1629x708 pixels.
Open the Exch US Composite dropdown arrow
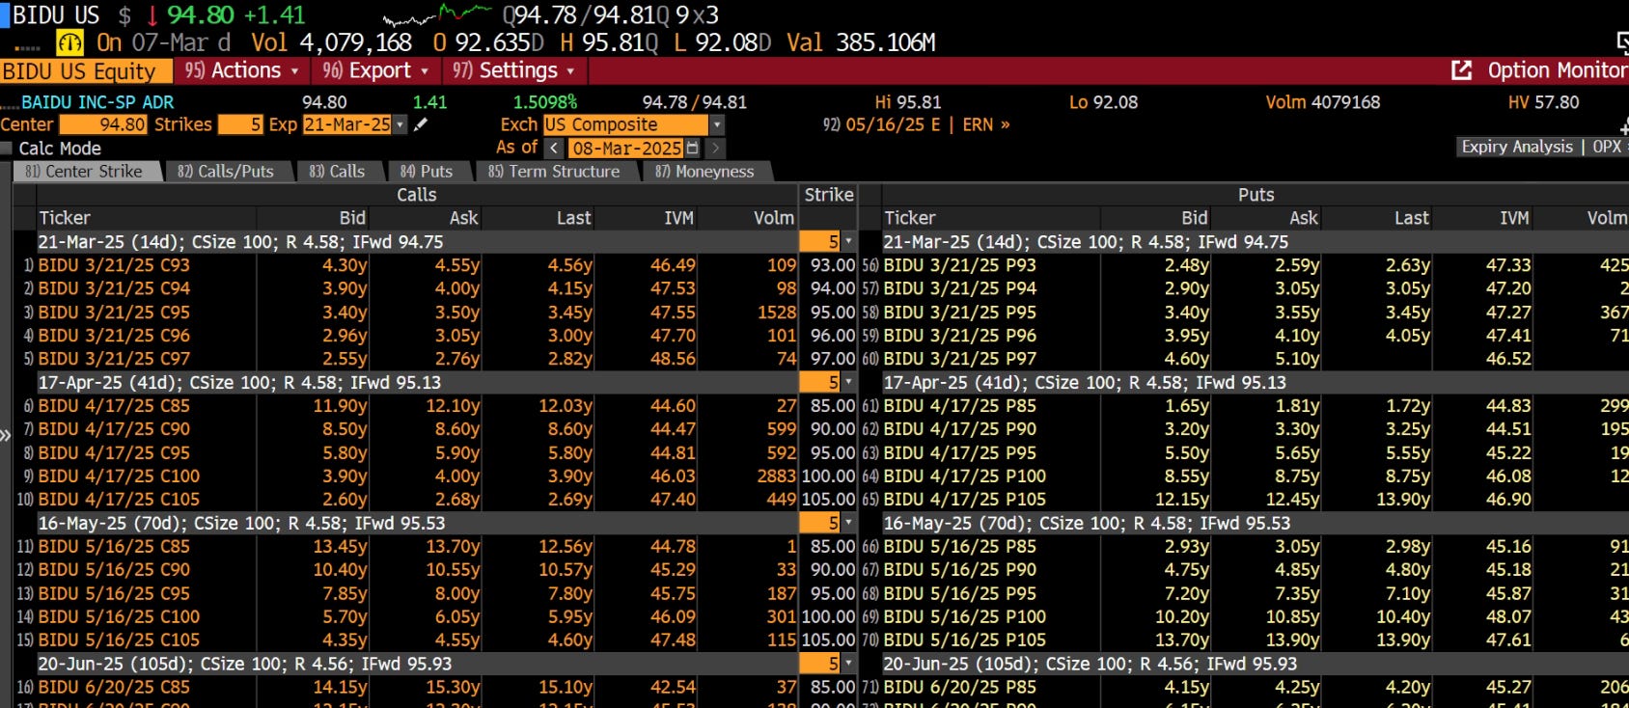[x=716, y=124]
